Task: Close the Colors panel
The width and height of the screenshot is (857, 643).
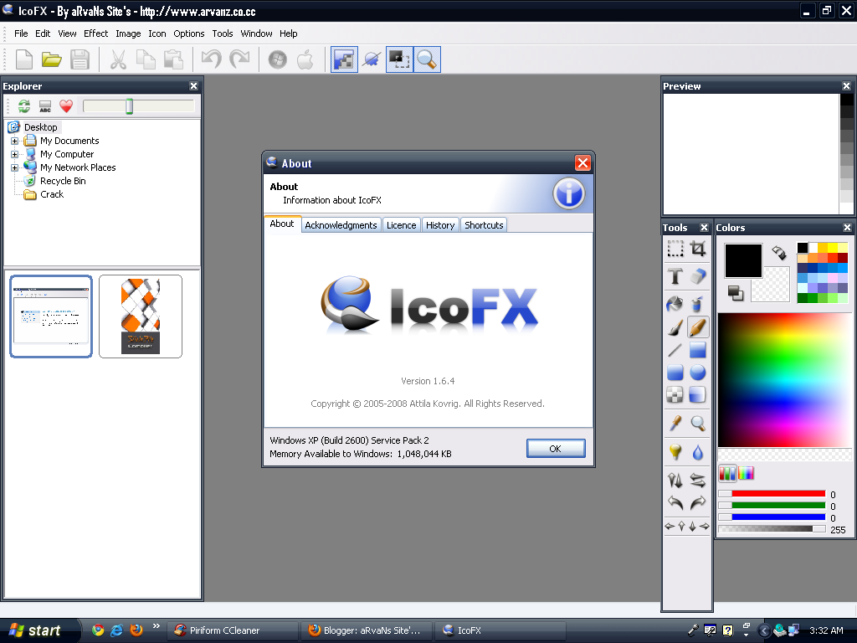Action: [x=847, y=228]
